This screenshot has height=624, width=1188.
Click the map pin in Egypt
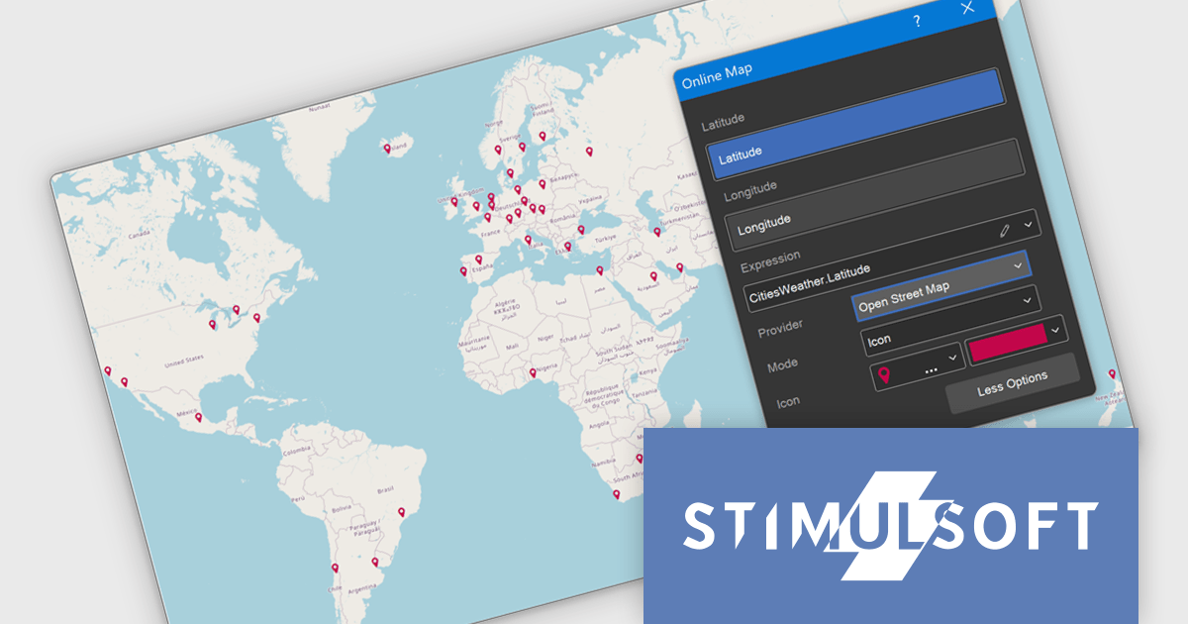(599, 270)
